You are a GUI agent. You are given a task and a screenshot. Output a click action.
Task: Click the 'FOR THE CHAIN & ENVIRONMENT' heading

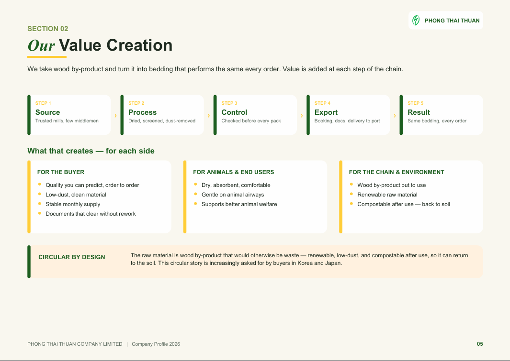[x=397, y=172]
